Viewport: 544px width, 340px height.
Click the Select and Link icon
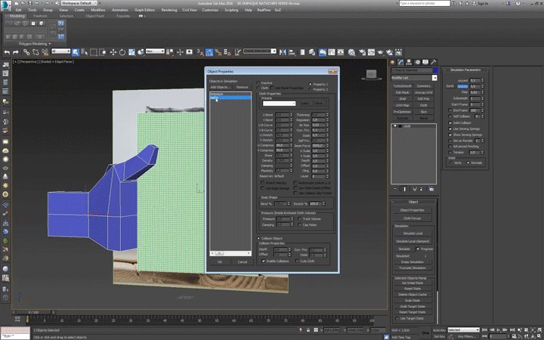[25, 51]
